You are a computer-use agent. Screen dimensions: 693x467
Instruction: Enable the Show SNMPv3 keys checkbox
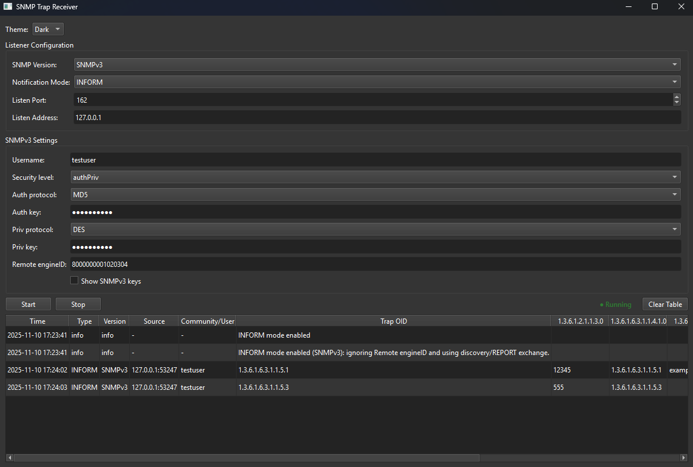(74, 280)
